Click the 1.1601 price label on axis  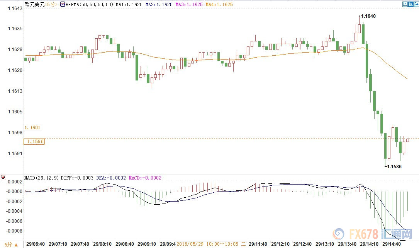click(32, 127)
